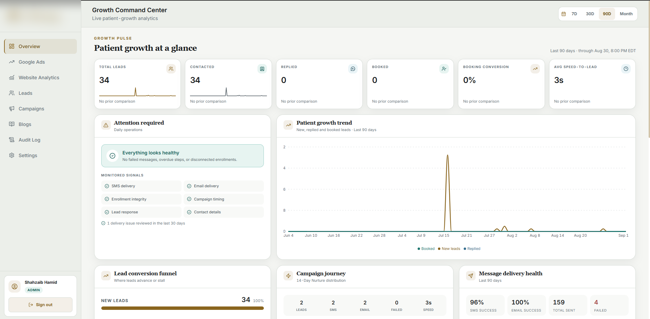Click the 4 Failed messages stat
The width and height of the screenshot is (650, 319).
tap(609, 305)
